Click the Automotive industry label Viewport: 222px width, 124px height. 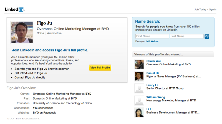pos(54,33)
